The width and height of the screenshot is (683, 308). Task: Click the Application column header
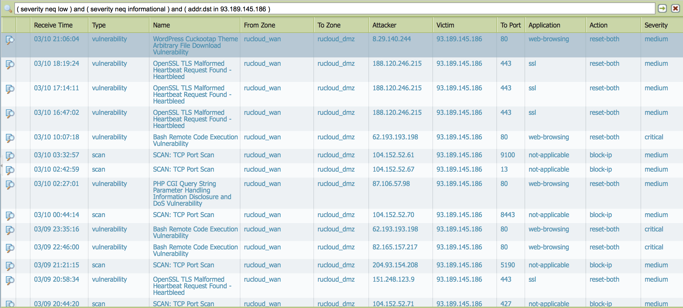tap(544, 25)
